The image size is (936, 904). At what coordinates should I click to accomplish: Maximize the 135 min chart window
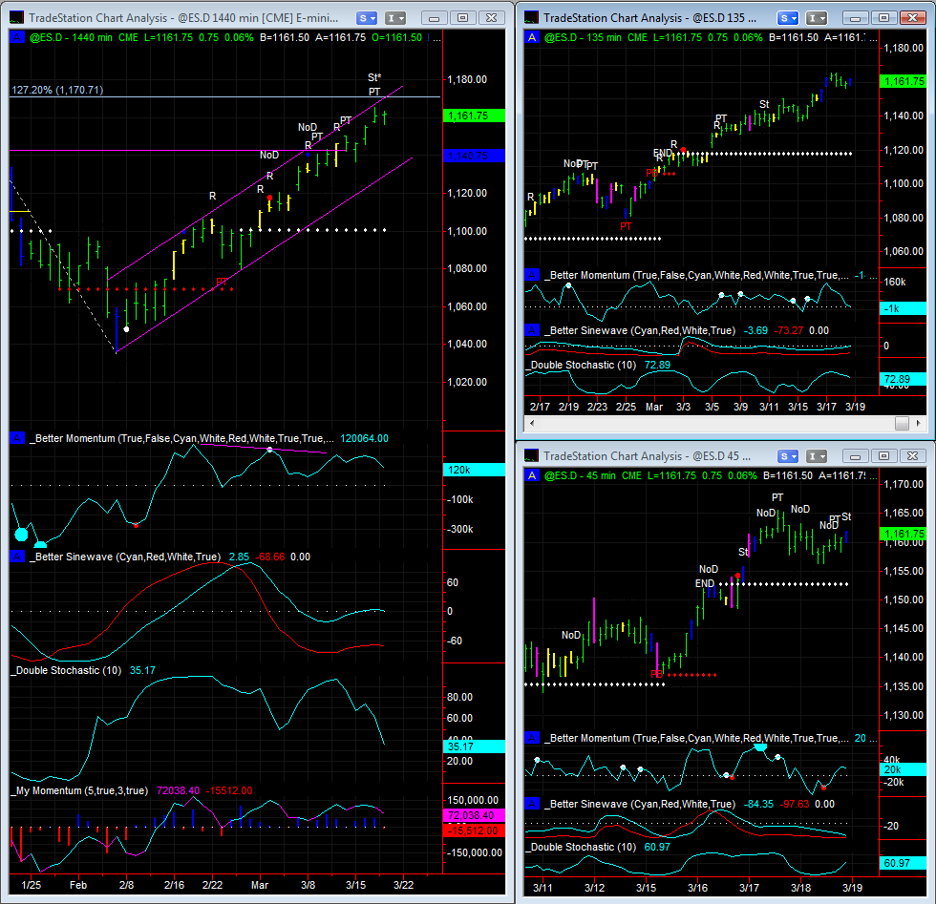[884, 18]
